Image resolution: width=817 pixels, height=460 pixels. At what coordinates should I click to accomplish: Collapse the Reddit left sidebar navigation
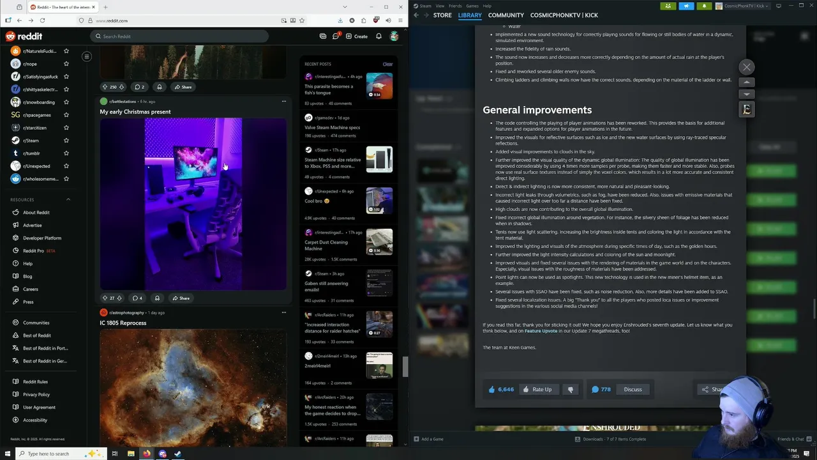(86, 57)
